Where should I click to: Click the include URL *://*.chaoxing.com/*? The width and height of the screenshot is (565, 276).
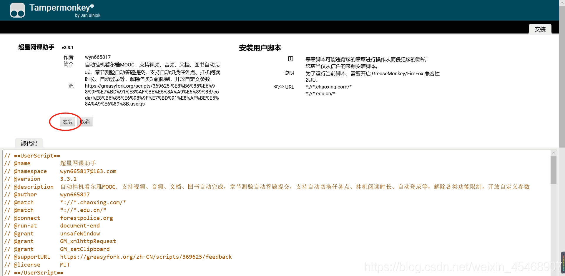[328, 87]
